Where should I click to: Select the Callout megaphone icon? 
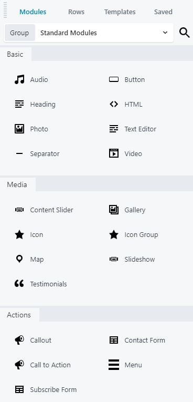coord(19,340)
